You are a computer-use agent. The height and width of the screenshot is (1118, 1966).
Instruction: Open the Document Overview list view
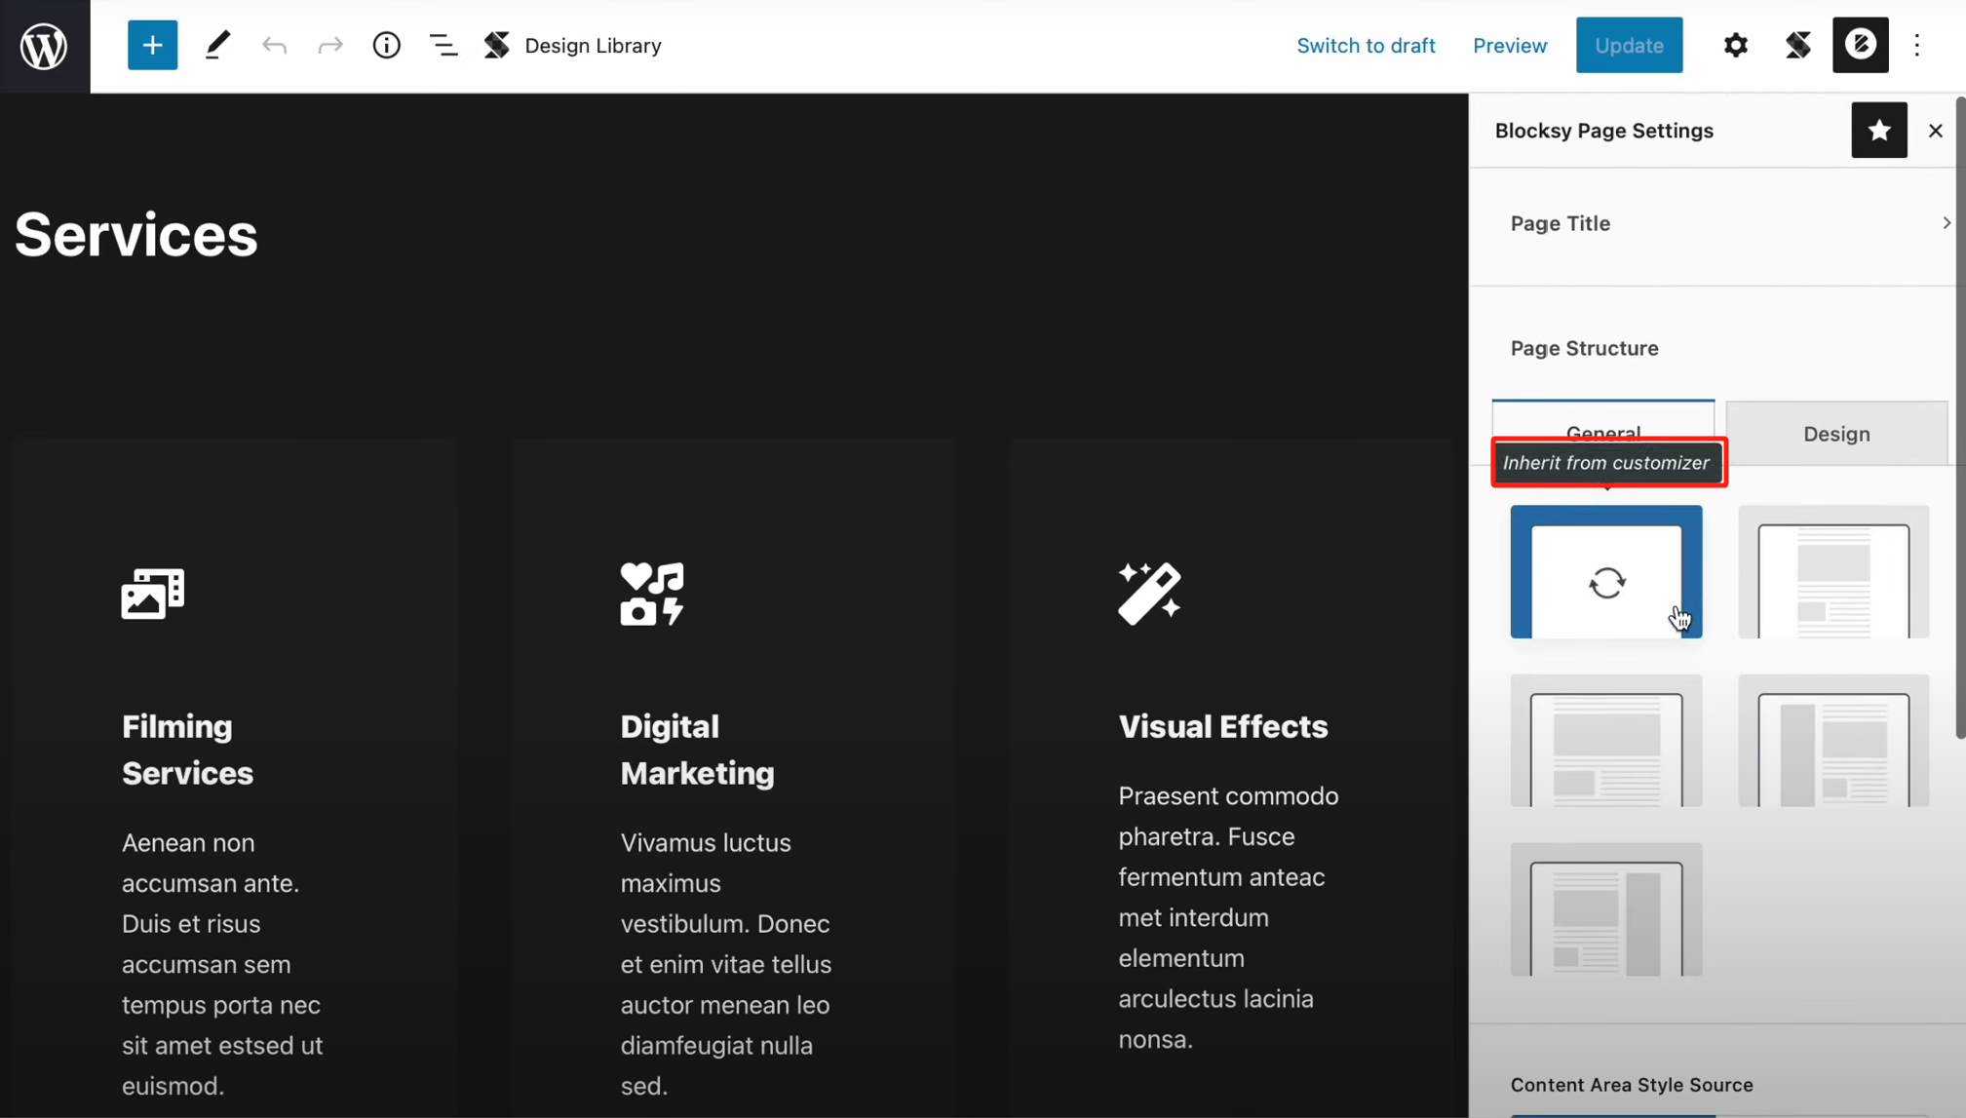(443, 45)
